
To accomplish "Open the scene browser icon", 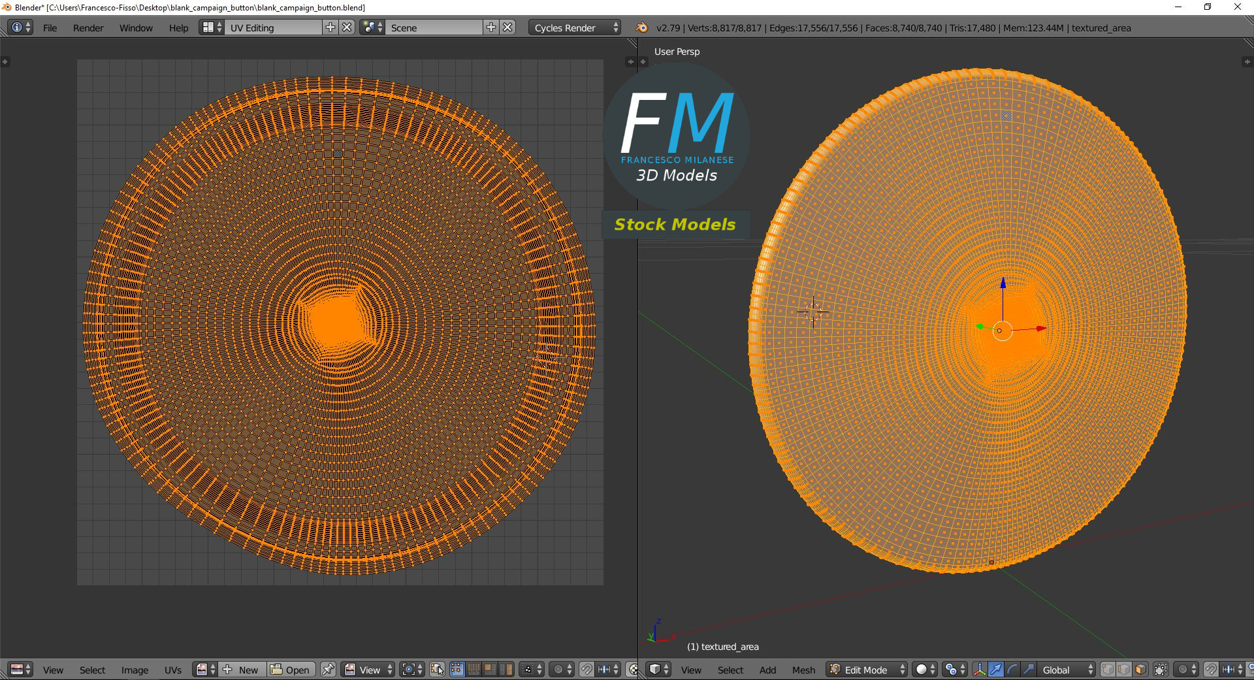I will point(372,27).
